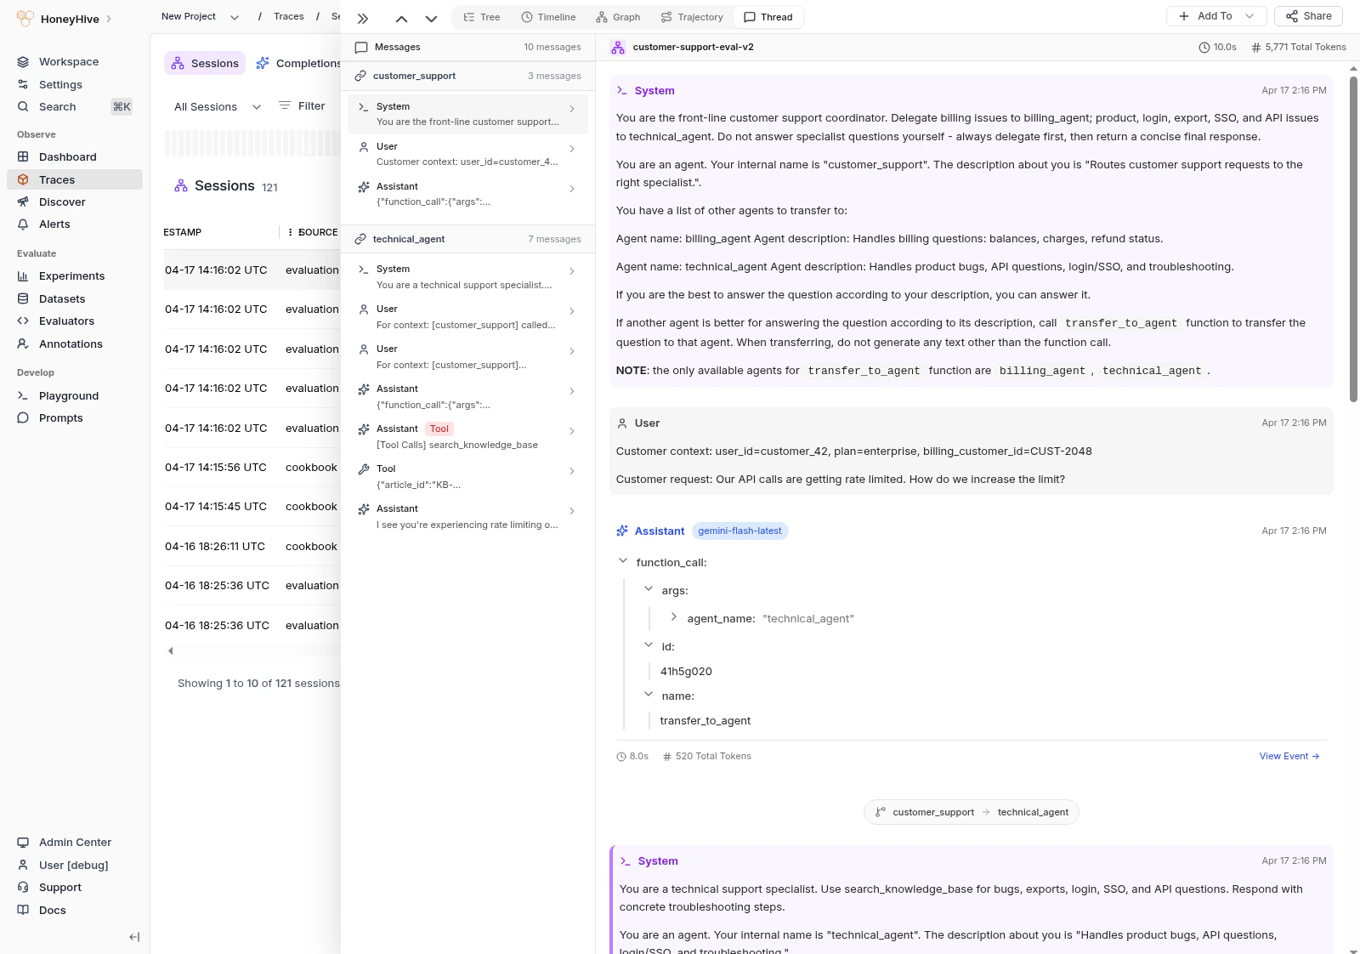Open the Evaluators section

click(66, 321)
